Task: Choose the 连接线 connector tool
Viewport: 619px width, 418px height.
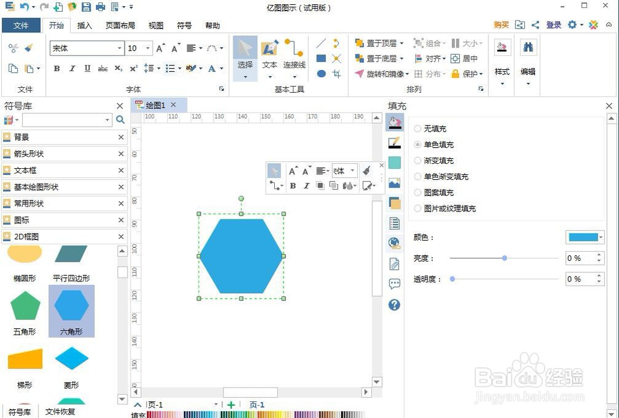Action: click(293, 56)
